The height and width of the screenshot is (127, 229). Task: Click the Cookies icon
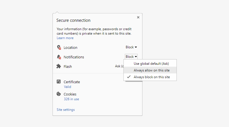(59, 94)
